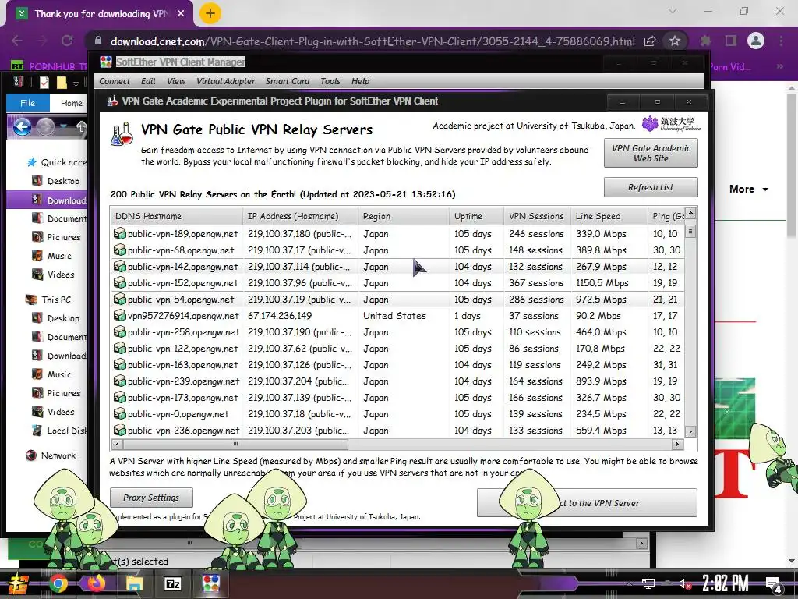Select server icon for public-vpn-54.opengw.net
Image resolution: width=798 pixels, height=599 pixels.
[119, 299]
